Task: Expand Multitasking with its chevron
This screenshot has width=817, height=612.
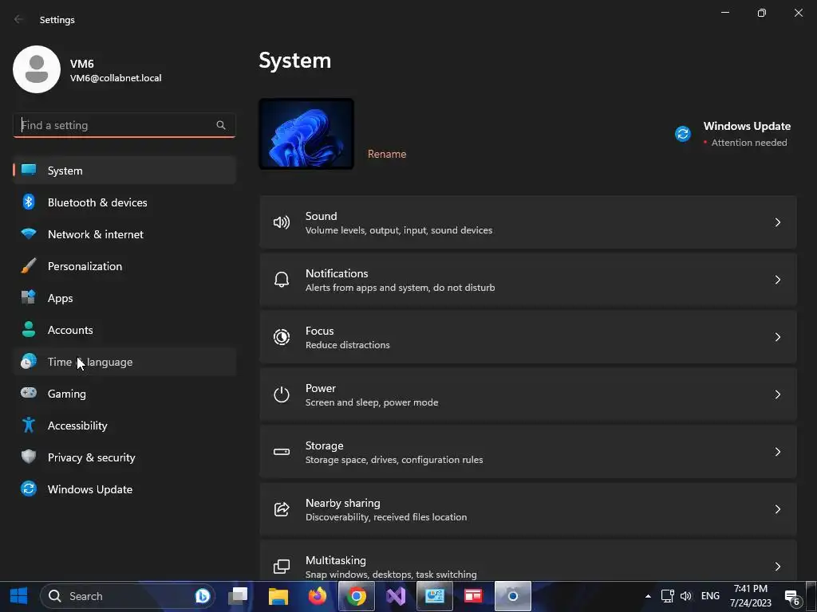Action: pyautogui.click(x=777, y=567)
